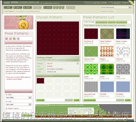Click the second pink Pixel Patterns toolbar icon

[10, 39]
